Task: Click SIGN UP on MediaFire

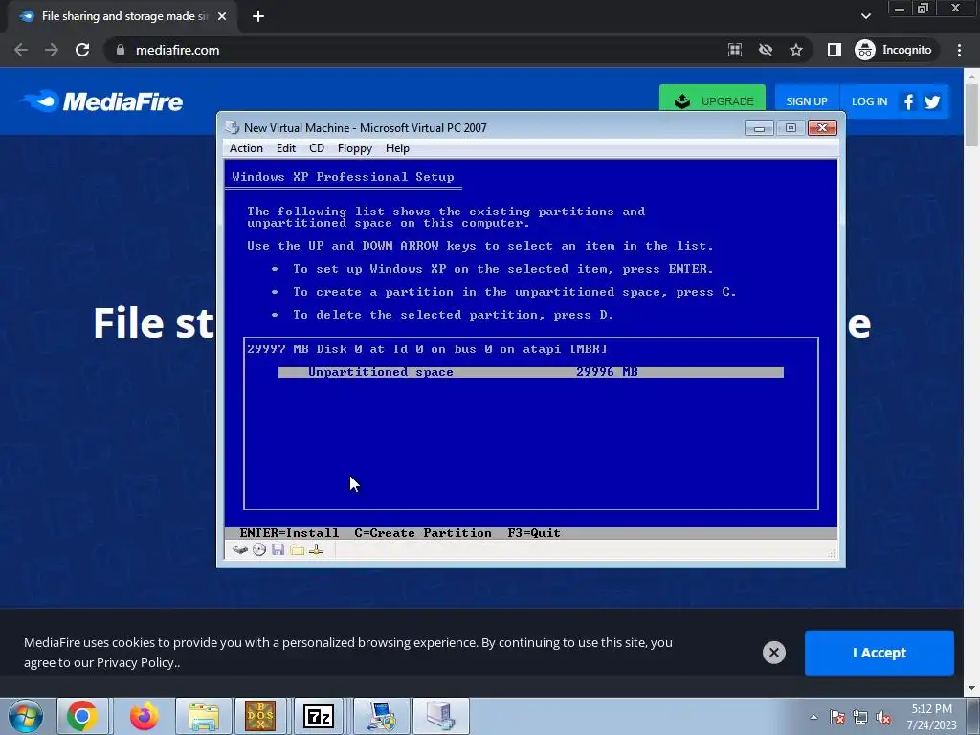Action: click(x=806, y=101)
